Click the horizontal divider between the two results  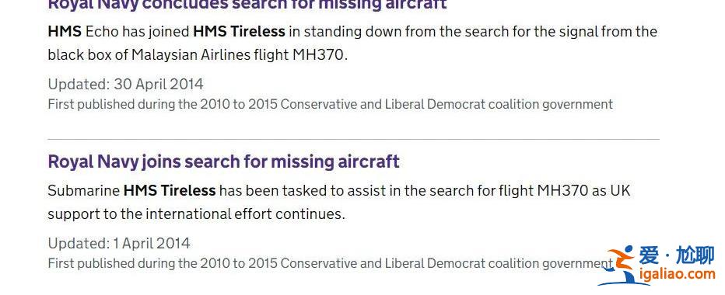(x=354, y=138)
